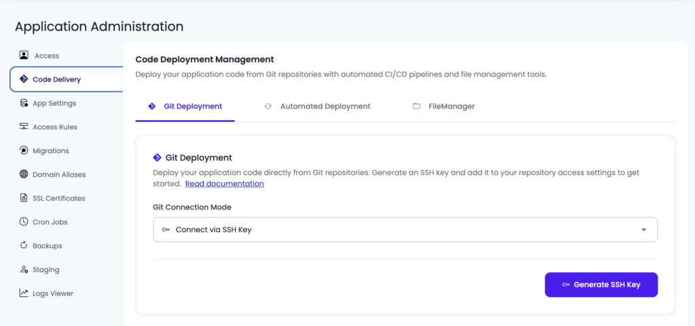Screen dimensions: 695x326
Task: Click the git icon beside Git Deployment heading
Action: 157,157
